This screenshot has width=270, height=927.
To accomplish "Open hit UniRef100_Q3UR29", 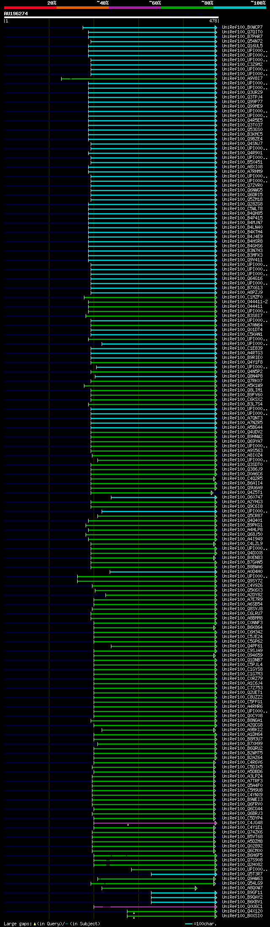I will tap(242, 93).
